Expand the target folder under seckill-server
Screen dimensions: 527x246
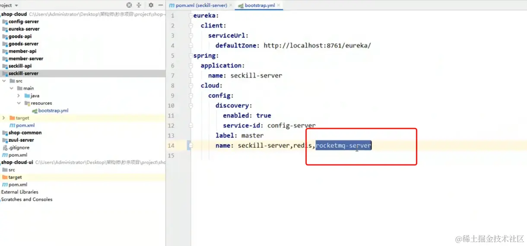(4, 118)
